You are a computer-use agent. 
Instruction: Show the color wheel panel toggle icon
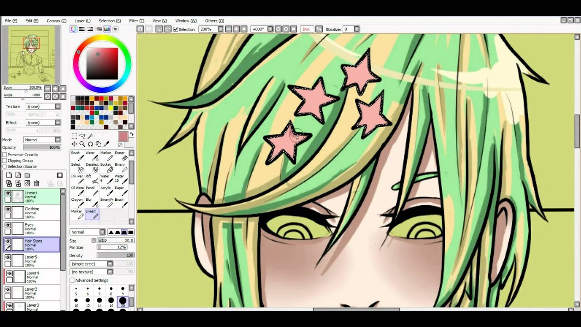tap(73, 29)
